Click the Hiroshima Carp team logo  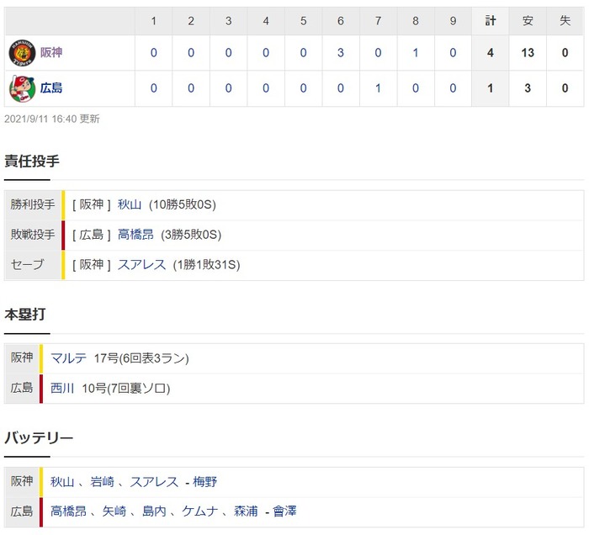[22, 88]
